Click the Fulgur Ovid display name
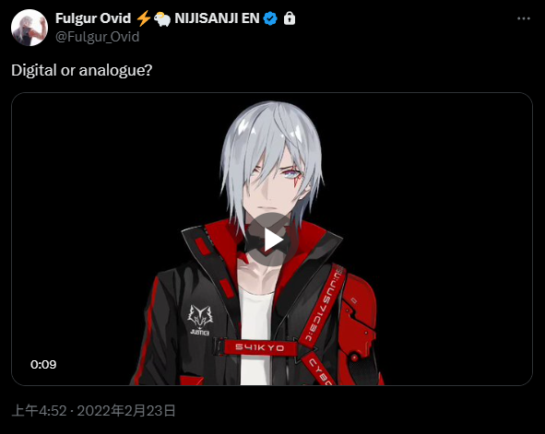The height and width of the screenshot is (434, 545). coord(93,18)
